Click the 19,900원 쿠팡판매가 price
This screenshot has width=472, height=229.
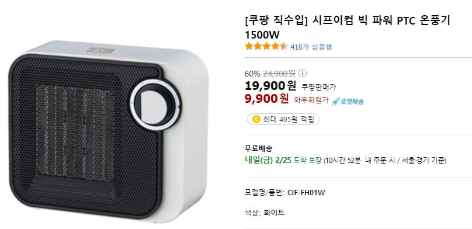coord(290,86)
